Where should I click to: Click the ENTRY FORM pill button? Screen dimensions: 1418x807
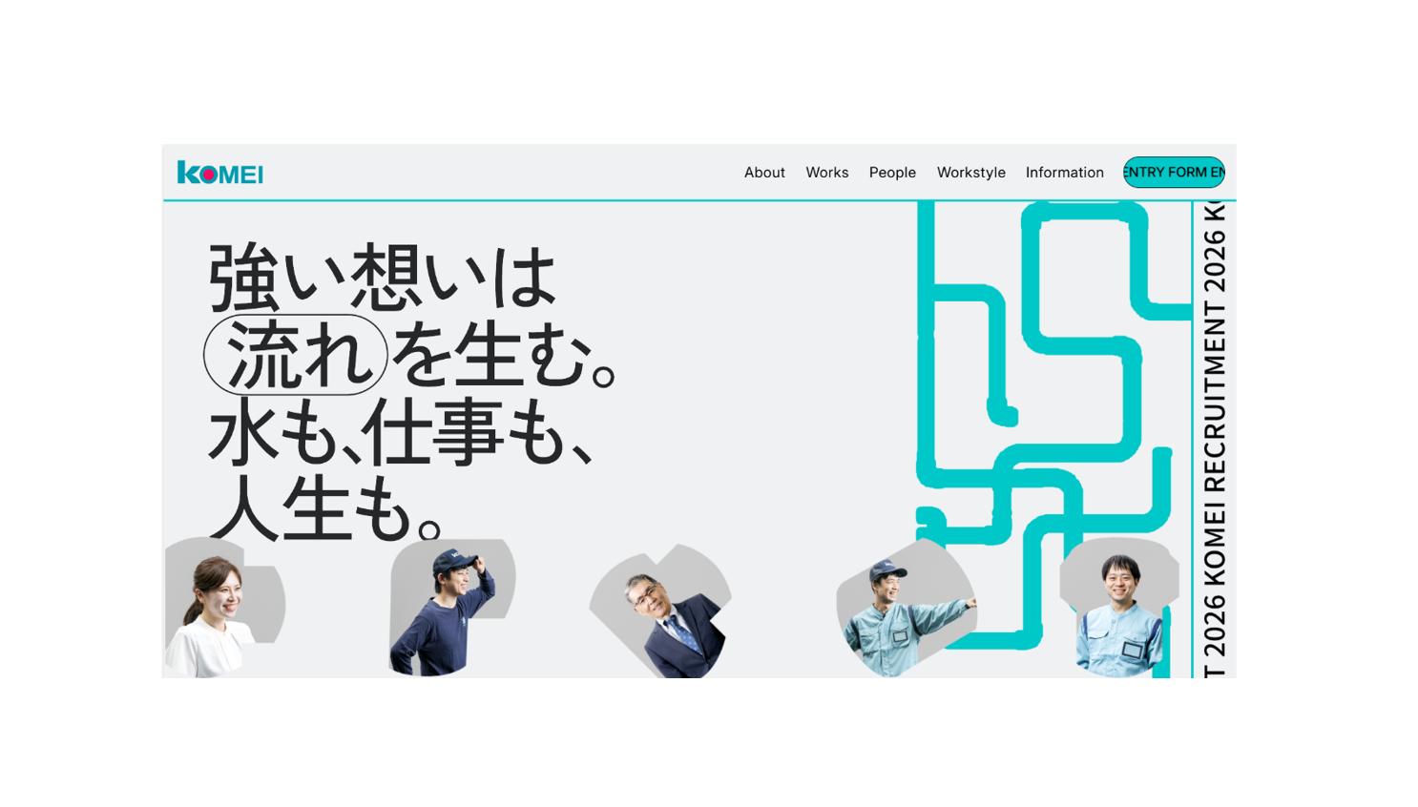1173,173
